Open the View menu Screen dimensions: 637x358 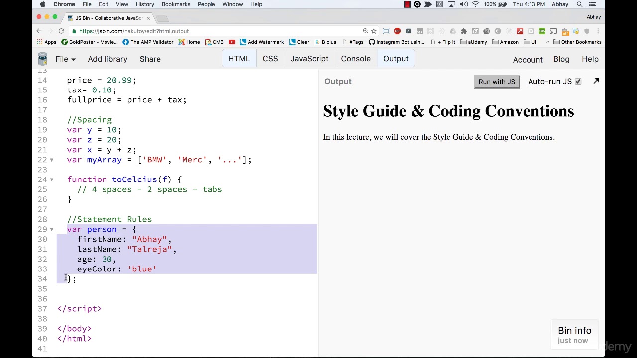[x=122, y=4]
